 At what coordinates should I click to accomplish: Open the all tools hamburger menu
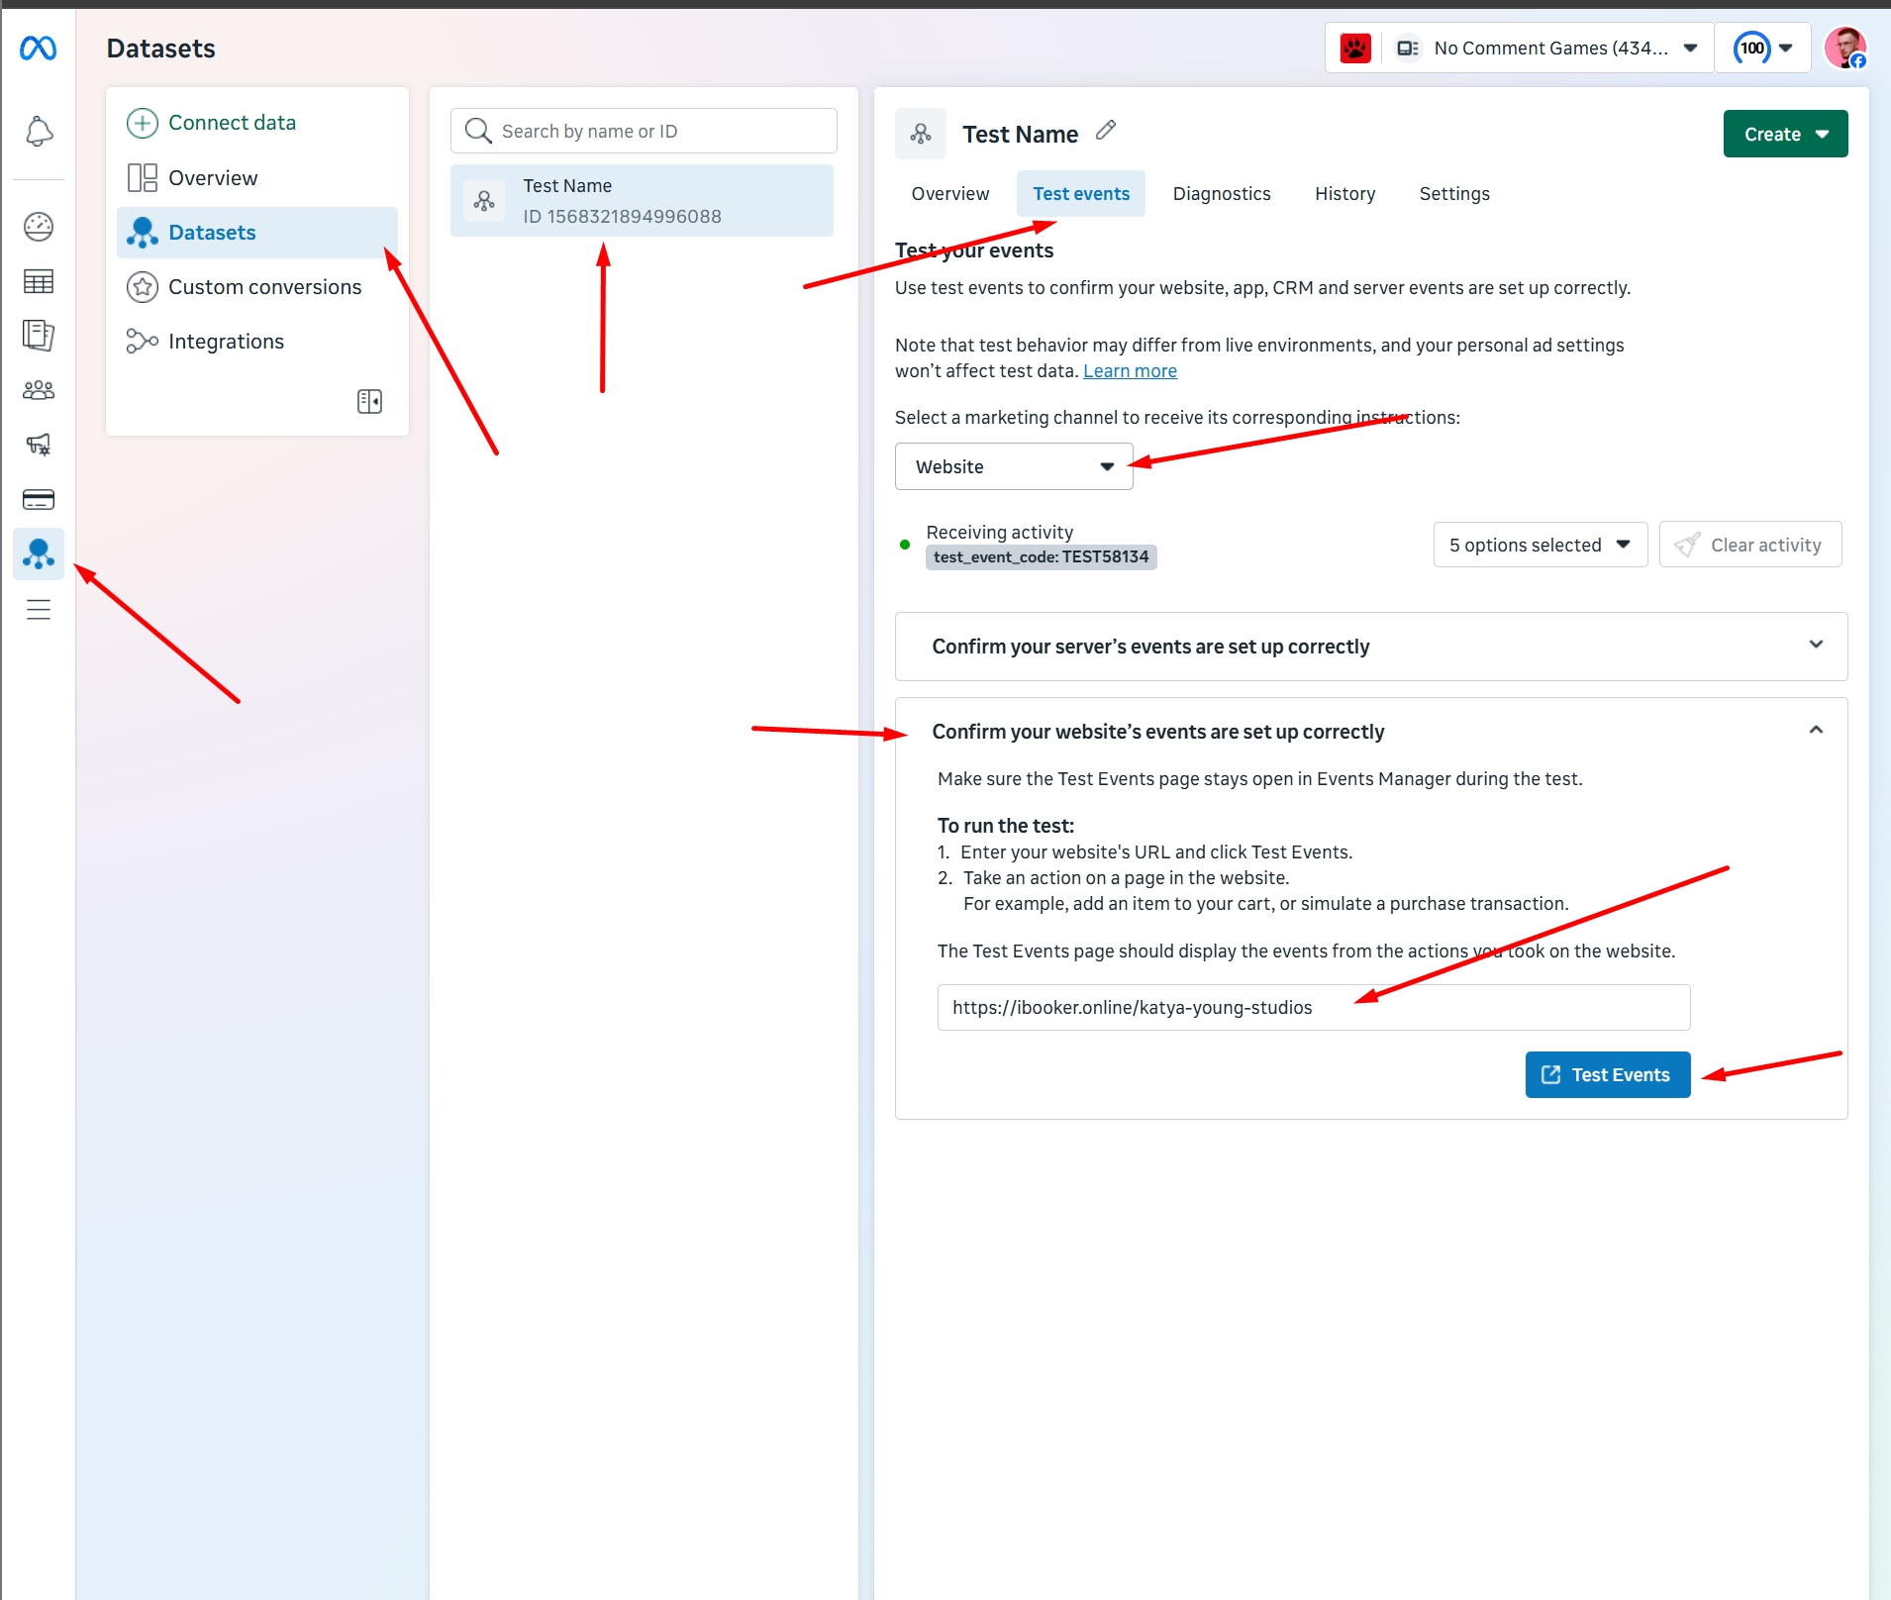tap(39, 609)
